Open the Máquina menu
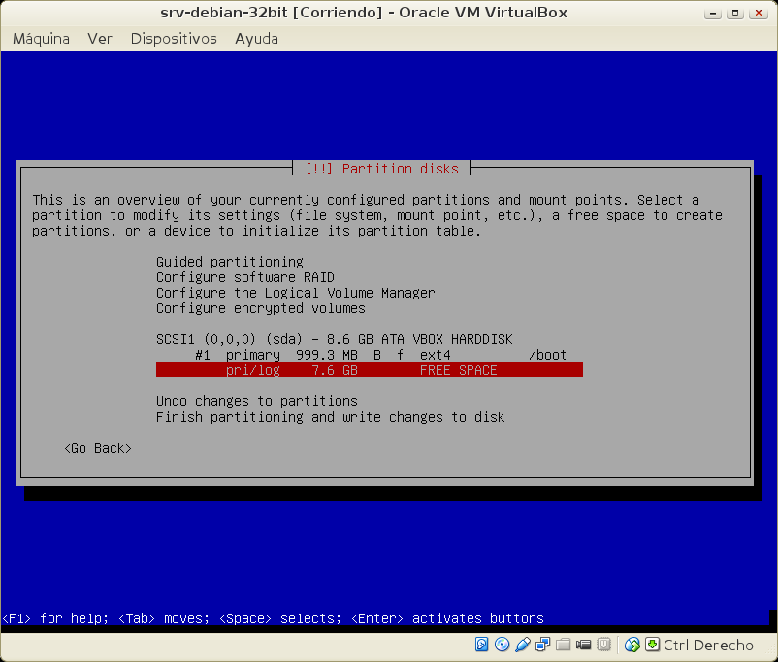The image size is (778, 662). coord(41,39)
